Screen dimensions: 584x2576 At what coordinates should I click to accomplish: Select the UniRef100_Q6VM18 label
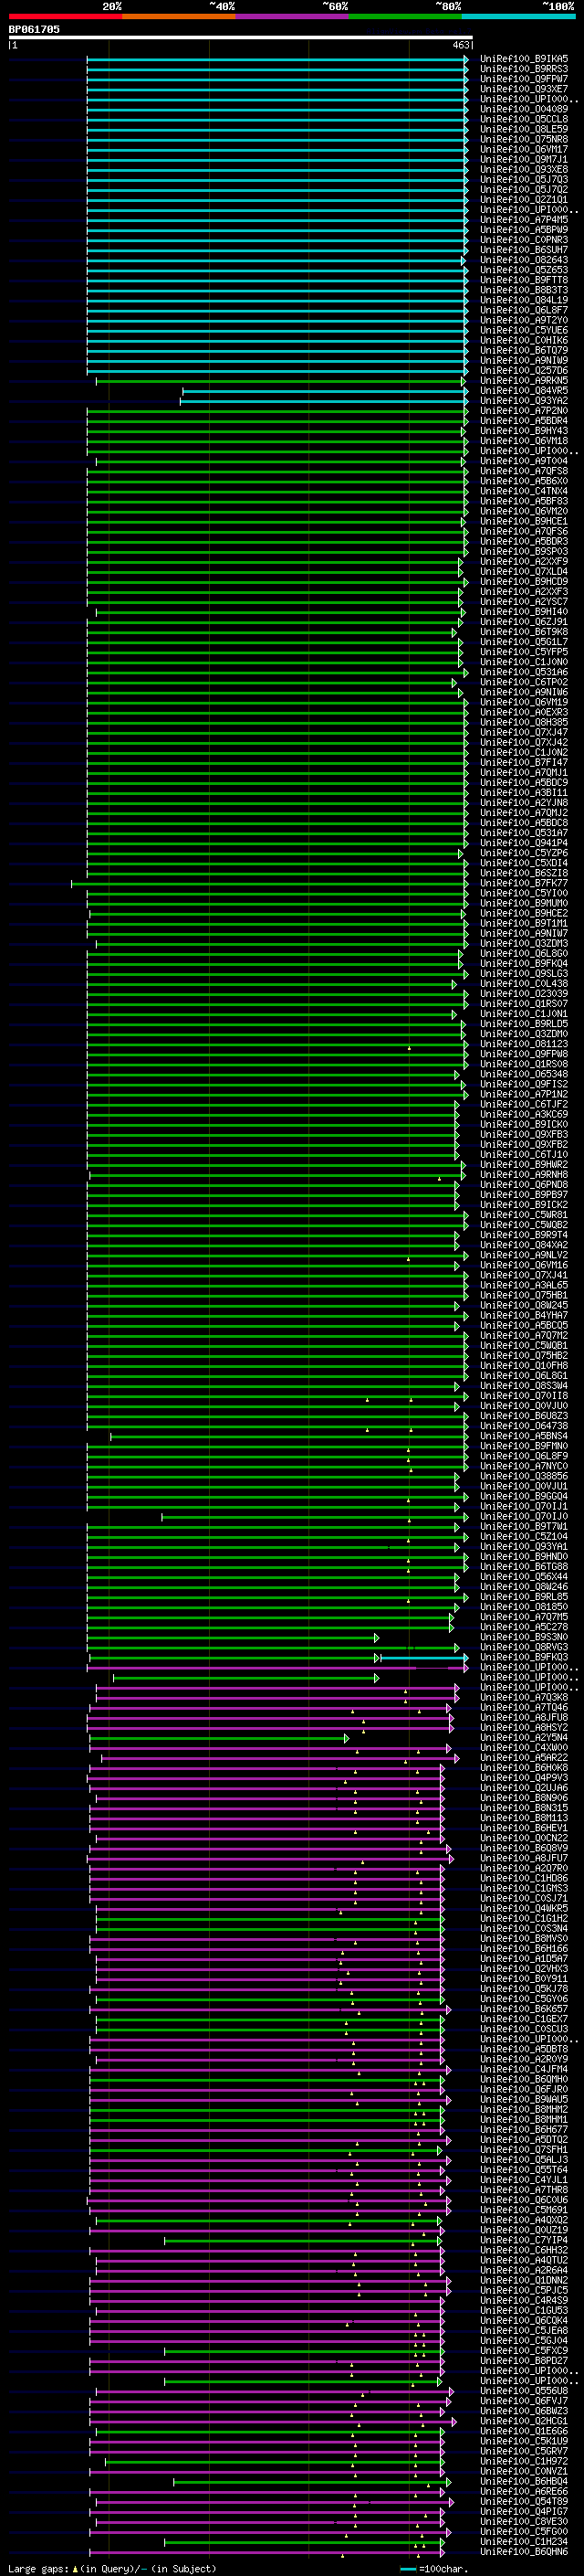[x=524, y=441]
